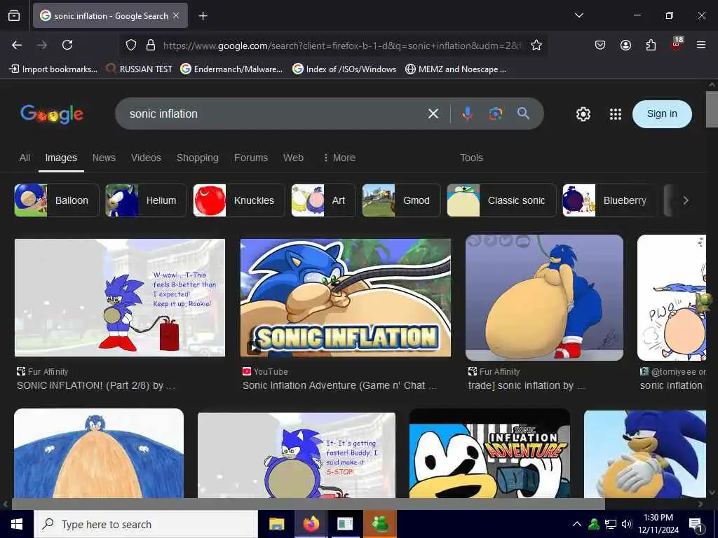Screen dimensions: 718x538
Task: Click the address bar URL field
Action: 341,46
